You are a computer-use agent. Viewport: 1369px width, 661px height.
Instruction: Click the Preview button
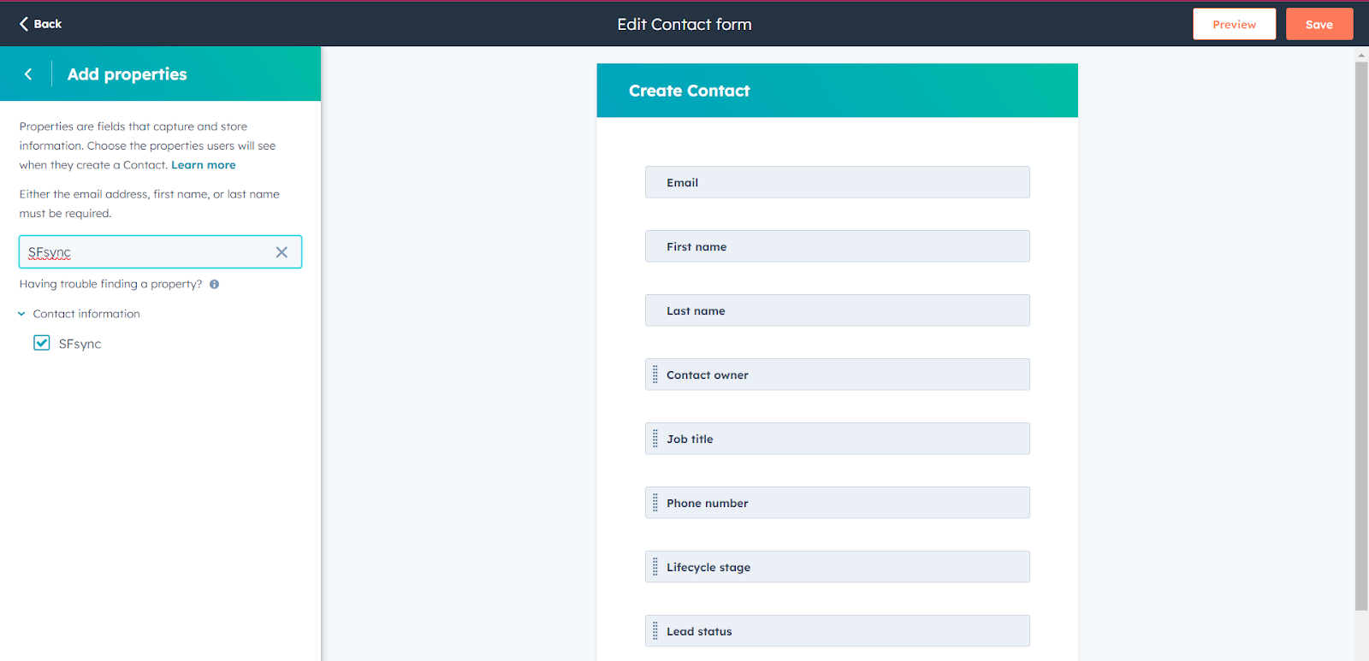[1234, 24]
